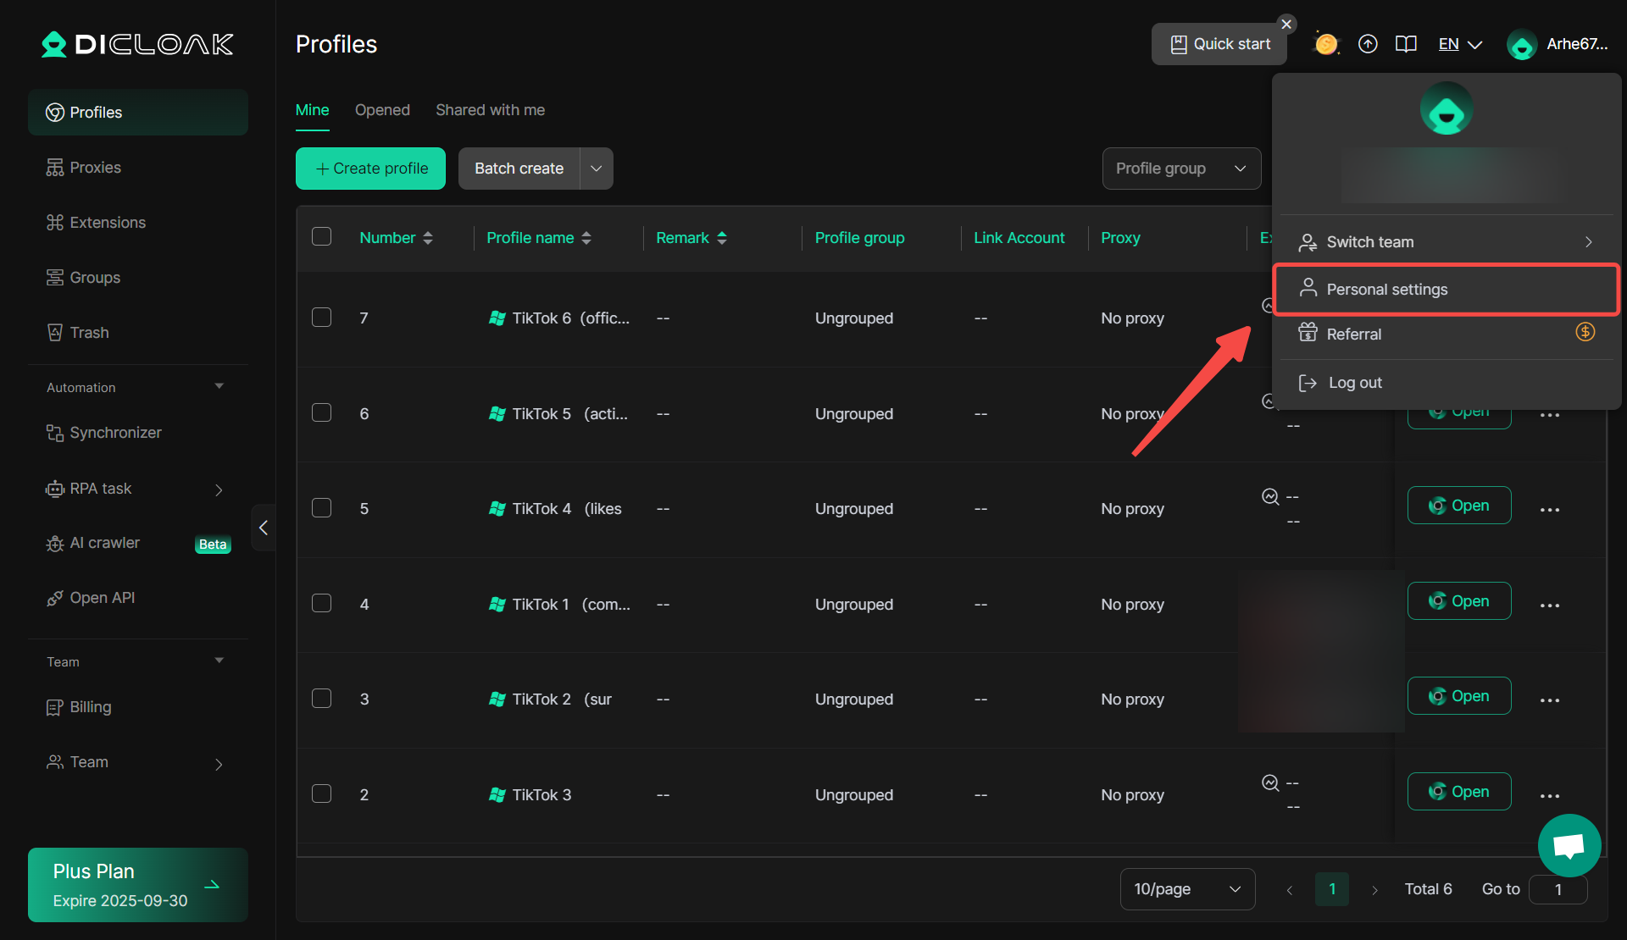Check the box for profile number 6
This screenshot has width=1627, height=940.
pyautogui.click(x=321, y=412)
